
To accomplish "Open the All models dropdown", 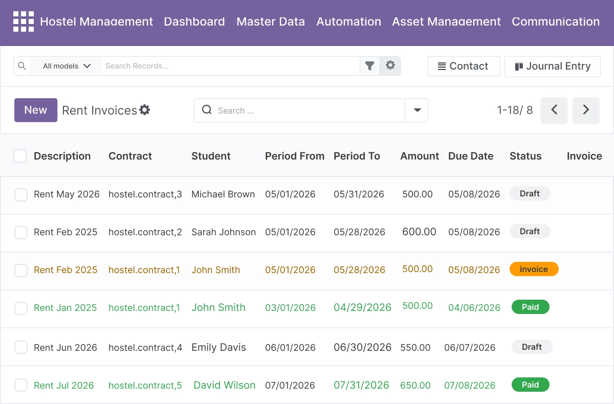I will (66, 66).
